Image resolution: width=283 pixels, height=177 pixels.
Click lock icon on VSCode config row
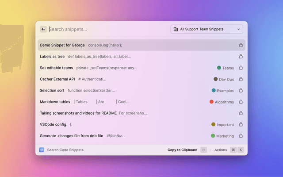[241, 124]
